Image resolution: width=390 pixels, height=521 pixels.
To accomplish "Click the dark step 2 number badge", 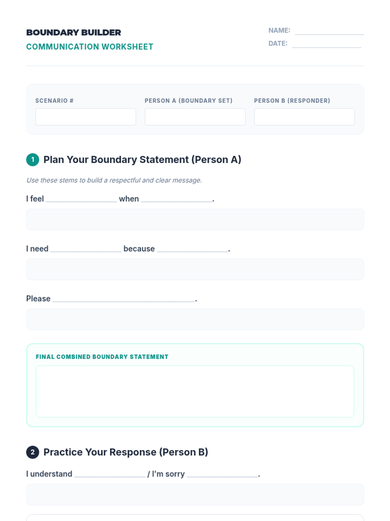I will tap(32, 452).
